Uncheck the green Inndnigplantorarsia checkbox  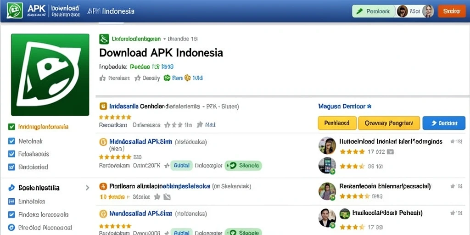[x=11, y=127]
